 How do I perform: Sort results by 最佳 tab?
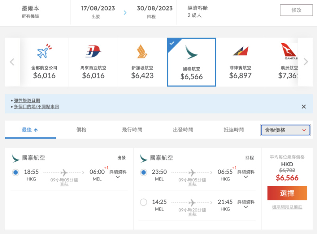31,130
